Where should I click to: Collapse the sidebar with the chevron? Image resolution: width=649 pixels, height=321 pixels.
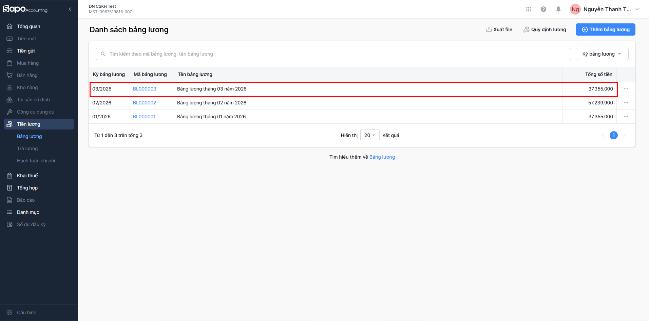click(70, 9)
